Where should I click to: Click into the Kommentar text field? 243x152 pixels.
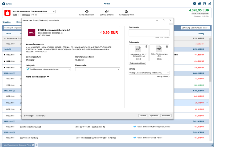(149, 33)
